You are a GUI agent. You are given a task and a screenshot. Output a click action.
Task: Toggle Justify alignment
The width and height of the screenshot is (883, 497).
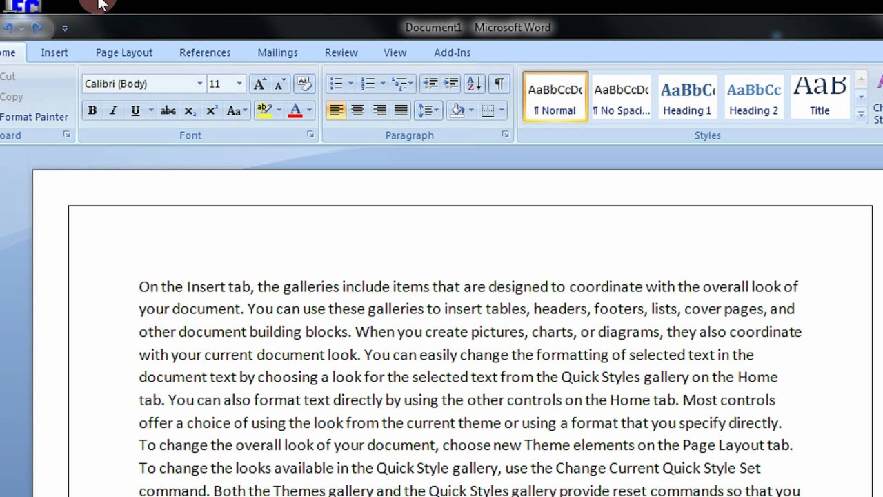point(401,110)
